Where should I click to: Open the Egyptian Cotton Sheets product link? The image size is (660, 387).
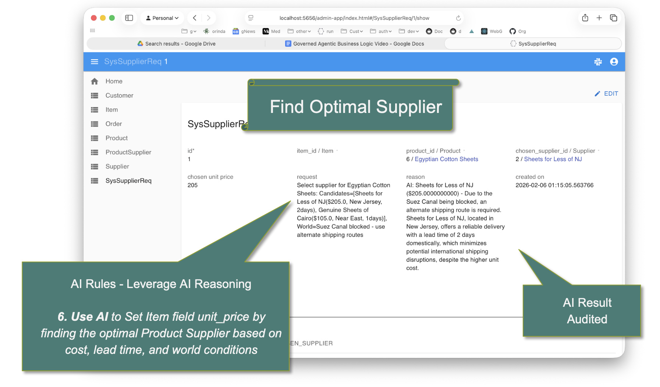point(446,159)
